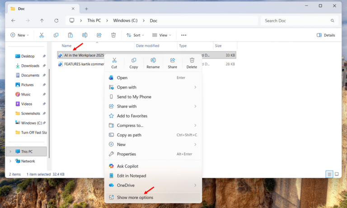Select Send to My Phone
The width and height of the screenshot is (347, 208).
coord(153,97)
